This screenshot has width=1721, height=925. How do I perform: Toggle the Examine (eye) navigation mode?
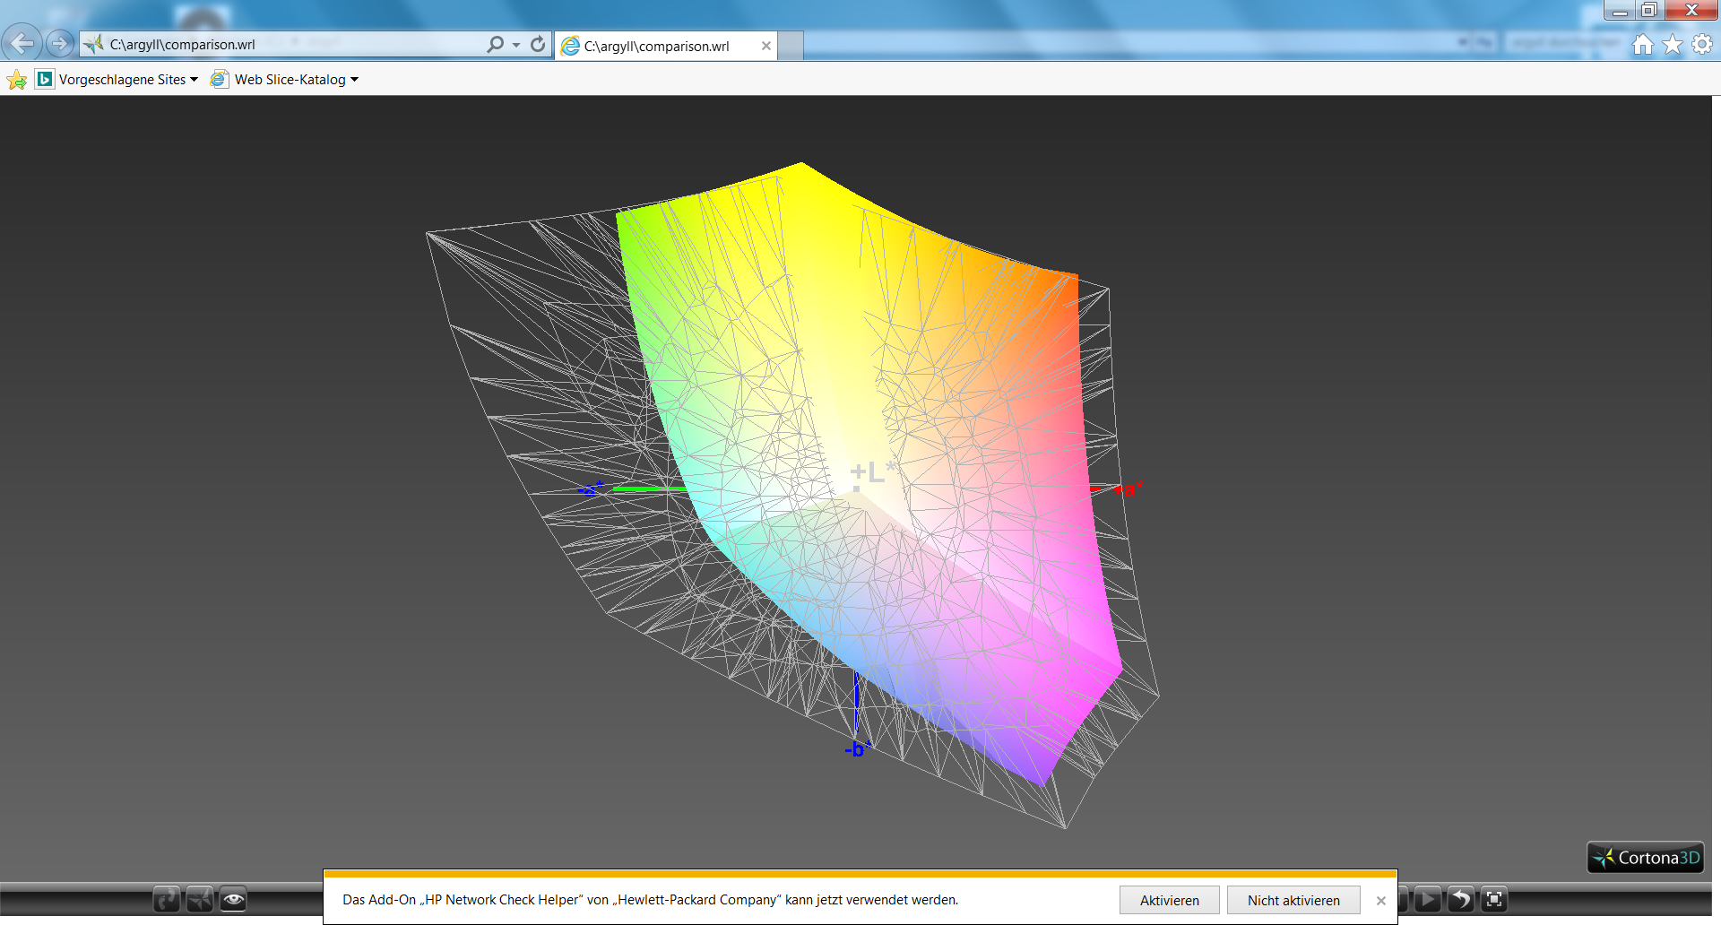[x=233, y=899]
